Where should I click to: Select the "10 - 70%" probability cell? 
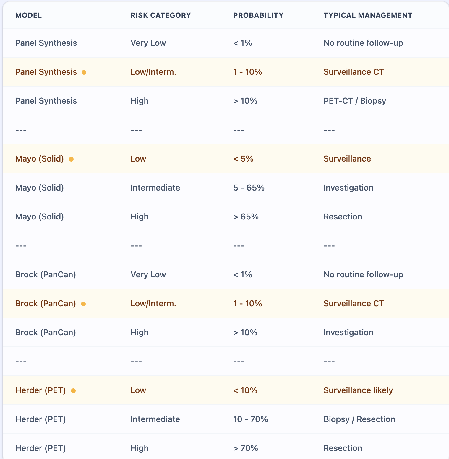[x=250, y=419]
